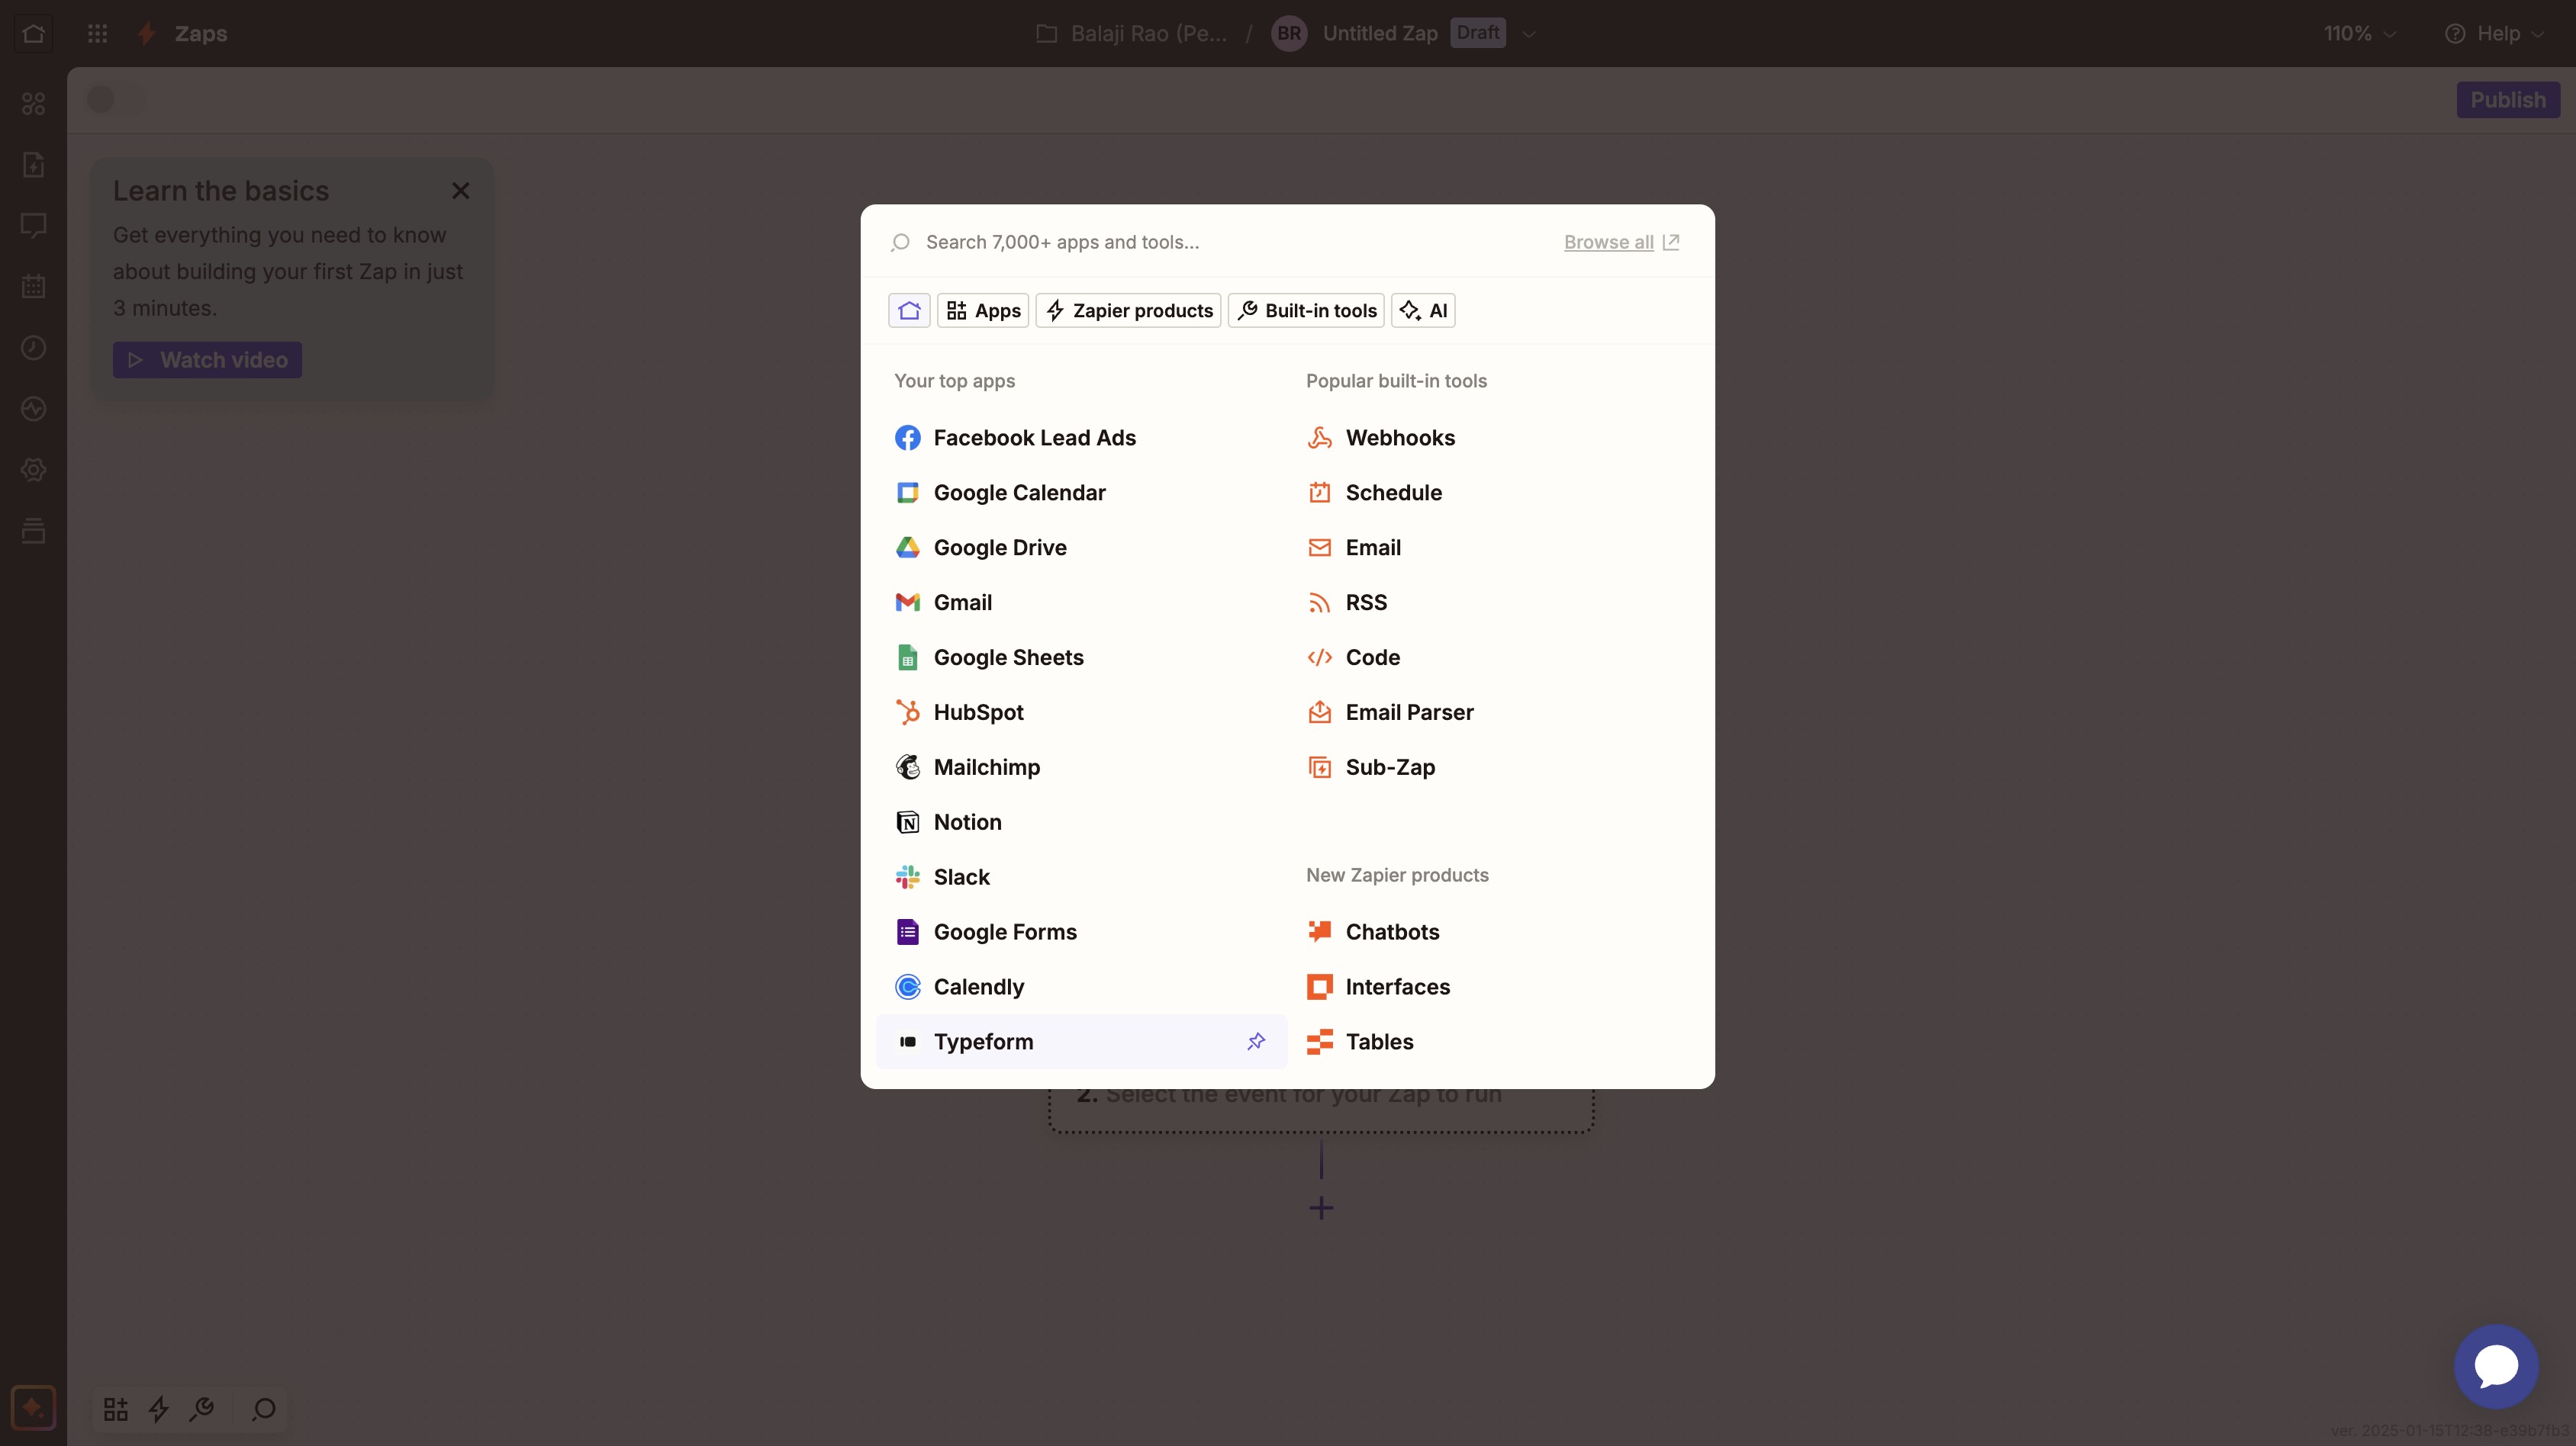Image resolution: width=2576 pixels, height=1446 pixels.
Task: Switch to the AI tab
Action: (1423, 311)
